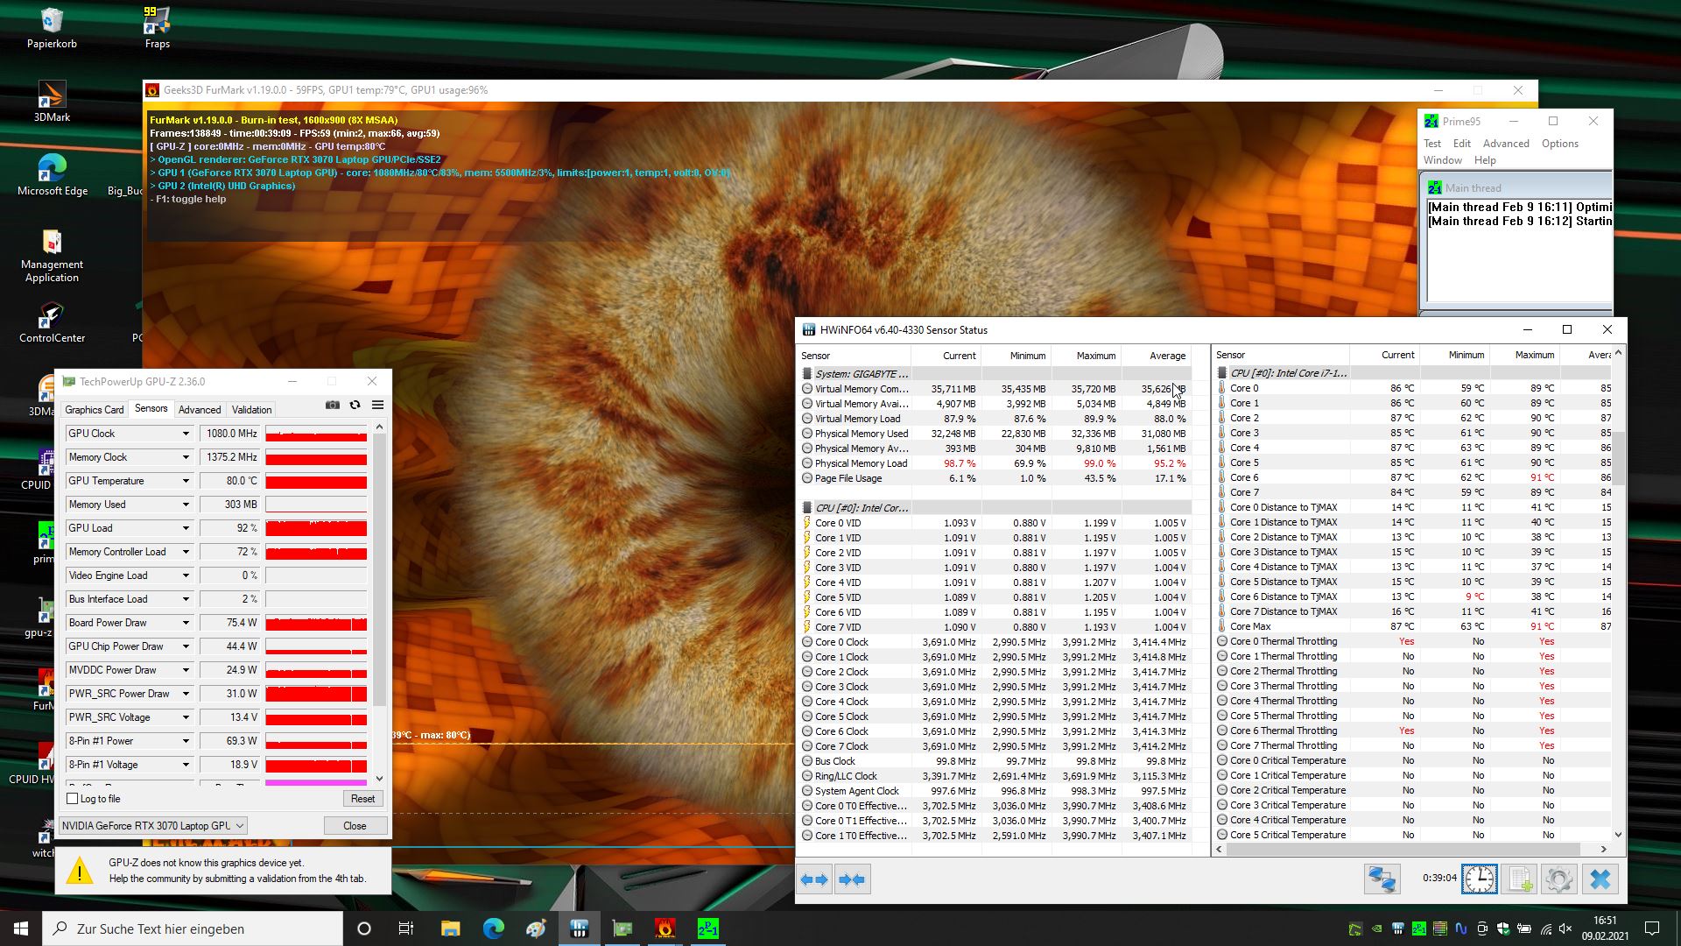Click the GPU-Z Close button
Screen dimensions: 1681x946
(355, 826)
